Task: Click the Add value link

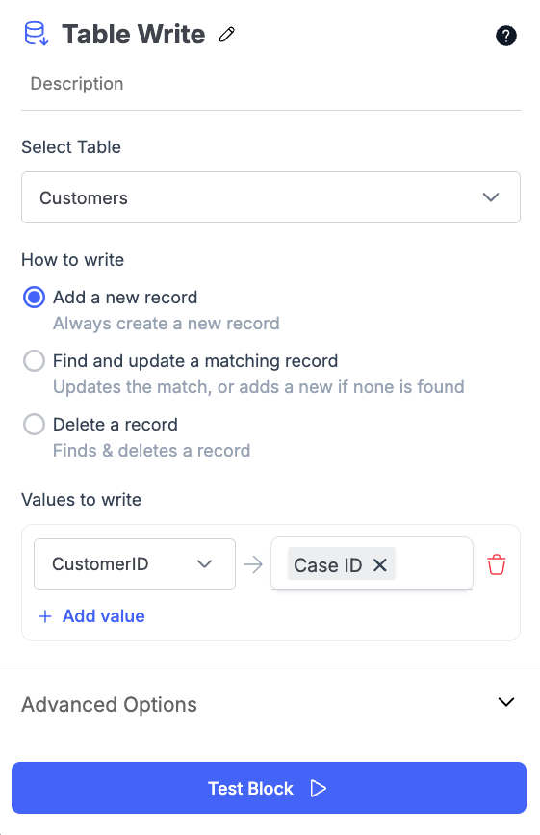Action: coord(104,616)
